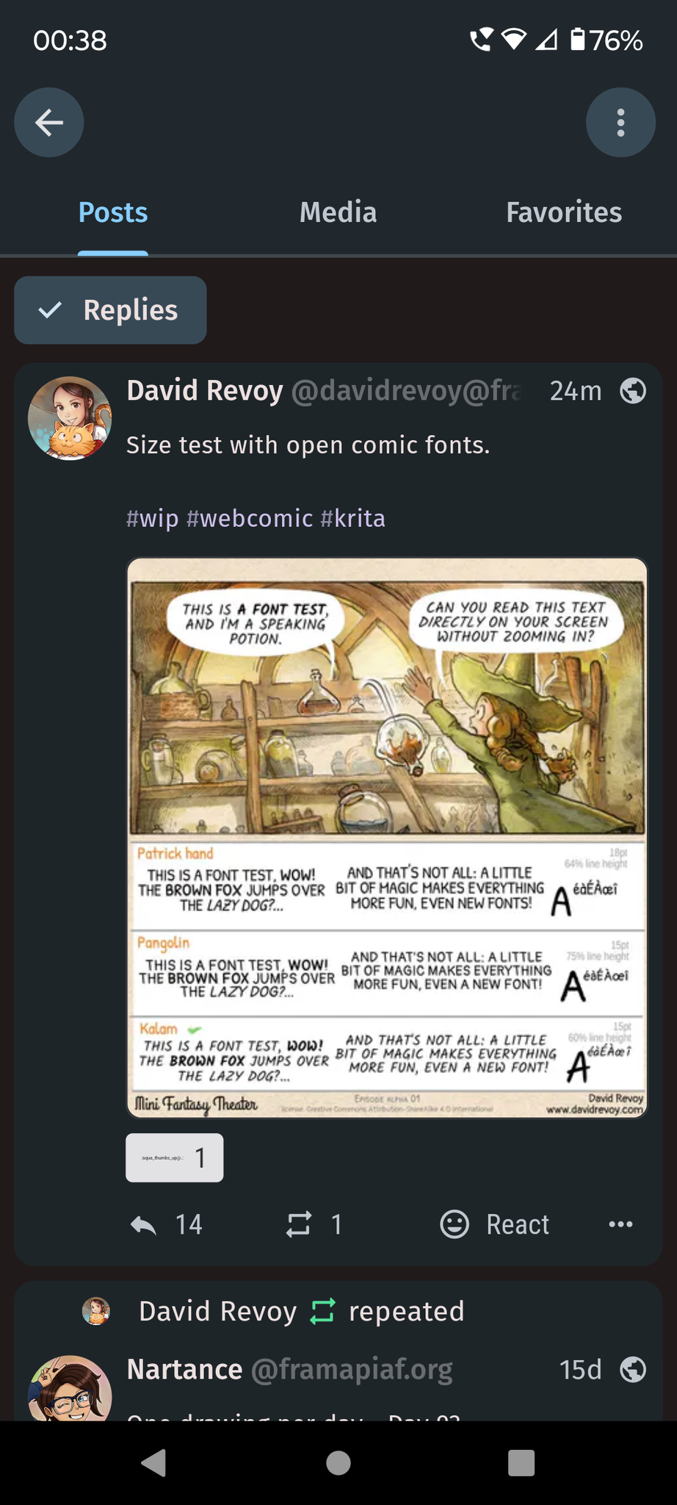The image size is (677, 1505).
Task: Tap globe visibility icon on Nartance's post
Action: (x=633, y=1370)
